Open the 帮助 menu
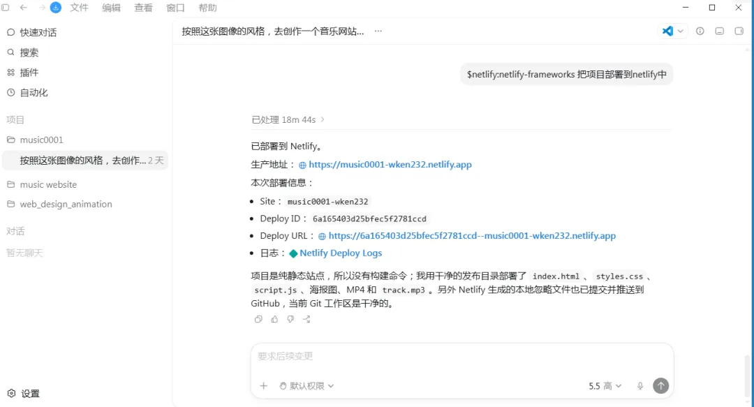Screen dimensions: 754x407 pos(208,8)
